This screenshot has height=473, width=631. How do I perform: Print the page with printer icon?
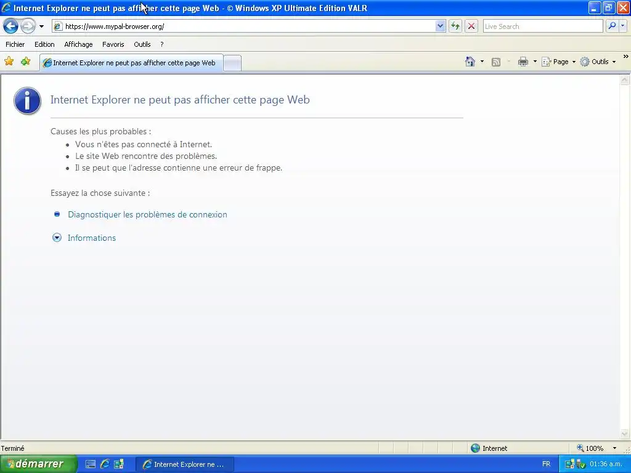click(x=523, y=62)
